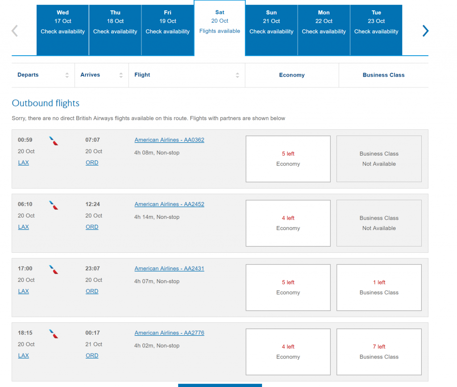Select Tue 23 Oct date tab
Image resolution: width=457 pixels, height=387 pixels.
[x=376, y=30]
